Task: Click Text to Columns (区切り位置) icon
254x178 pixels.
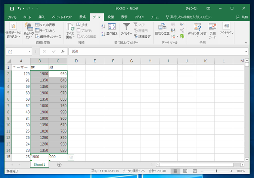Action: point(162,27)
